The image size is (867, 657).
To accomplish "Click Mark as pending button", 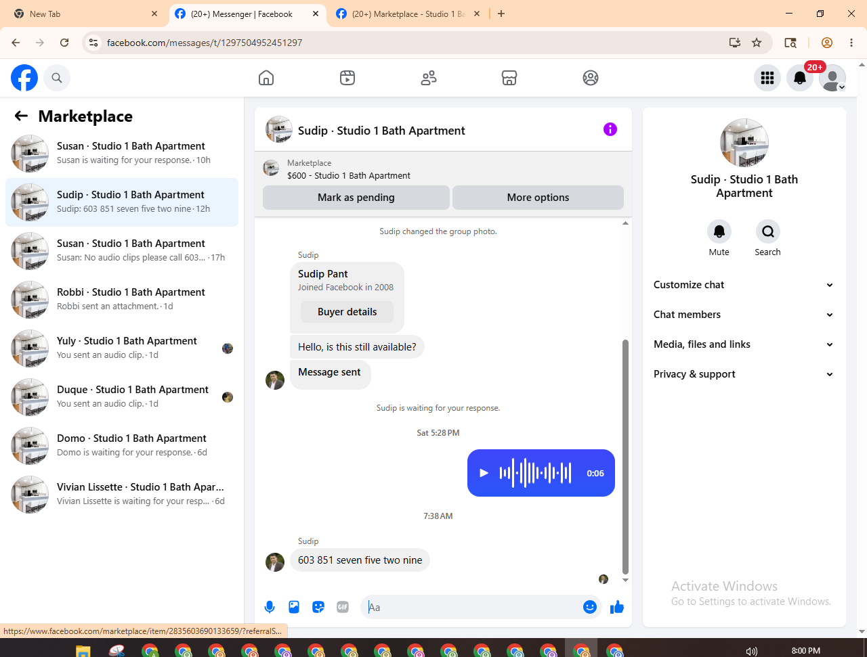I will point(356,198).
